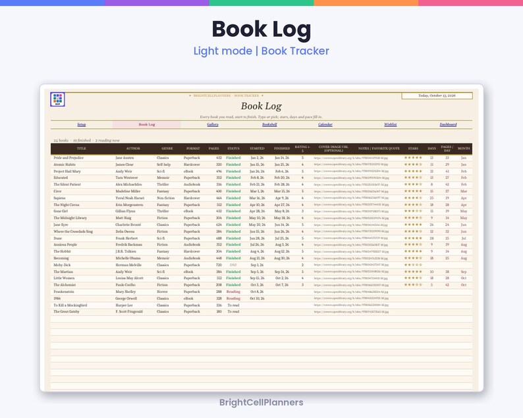The width and height of the screenshot is (523, 418).
Task: Click the 'Jane Eyre' title cell
Action: 61,224
